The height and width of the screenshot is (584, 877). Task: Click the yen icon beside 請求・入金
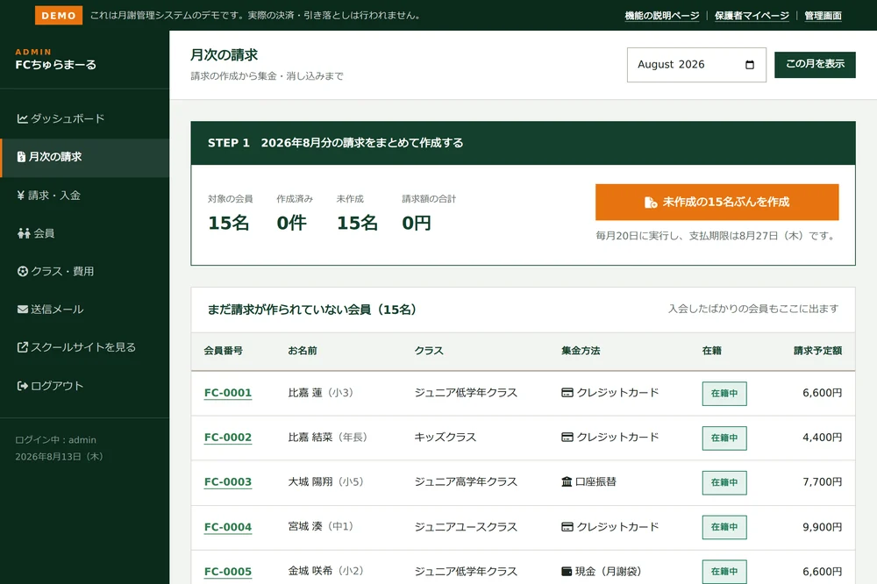(x=21, y=196)
